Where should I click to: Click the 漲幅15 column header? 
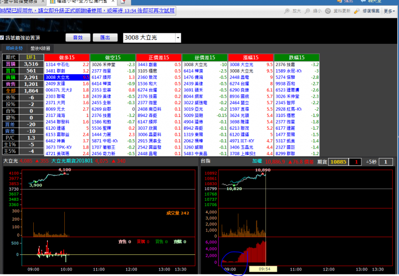[251, 57]
